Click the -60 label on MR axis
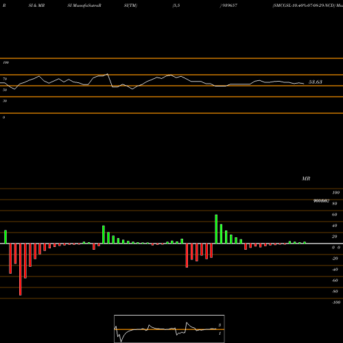The image size is (343, 343). [x=335, y=281]
